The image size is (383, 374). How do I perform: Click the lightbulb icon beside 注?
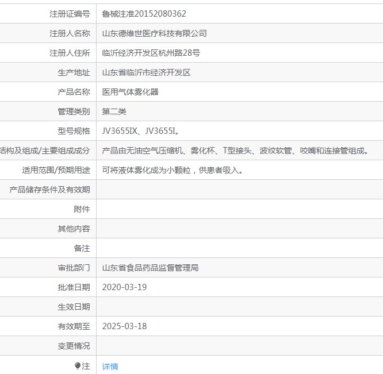click(78, 365)
